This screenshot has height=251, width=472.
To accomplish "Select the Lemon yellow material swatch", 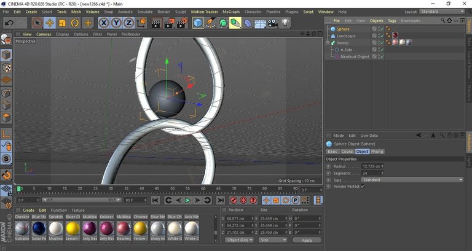I will click(x=73, y=228).
